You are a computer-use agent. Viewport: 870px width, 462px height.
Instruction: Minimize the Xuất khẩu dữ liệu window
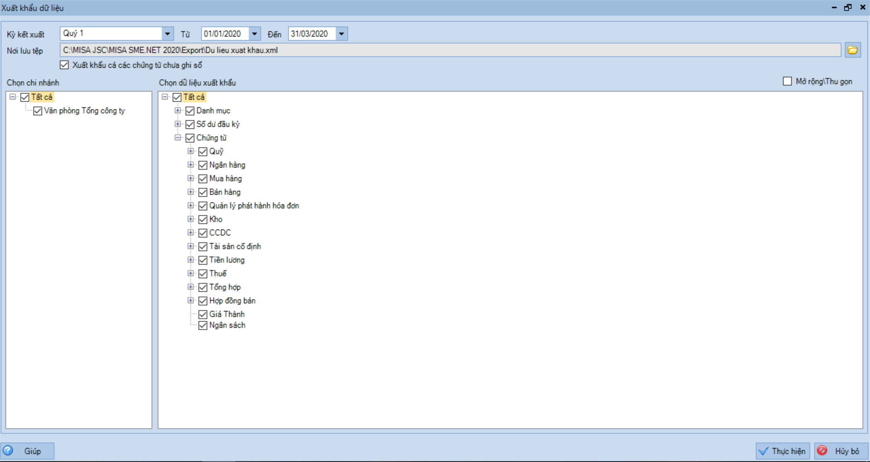click(x=834, y=8)
